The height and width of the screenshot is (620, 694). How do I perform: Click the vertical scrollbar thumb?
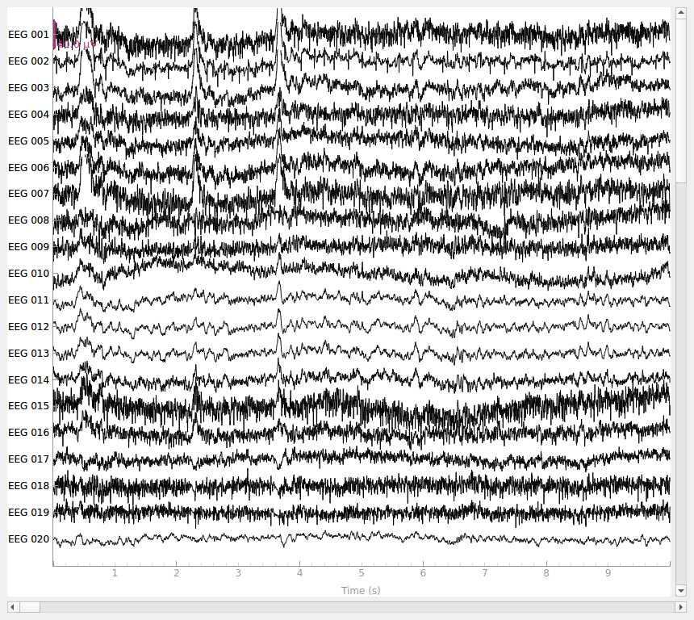coord(681,101)
